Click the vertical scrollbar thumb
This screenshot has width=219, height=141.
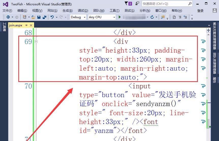click(208, 124)
